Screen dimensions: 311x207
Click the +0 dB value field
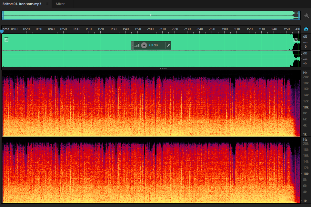coord(153,45)
